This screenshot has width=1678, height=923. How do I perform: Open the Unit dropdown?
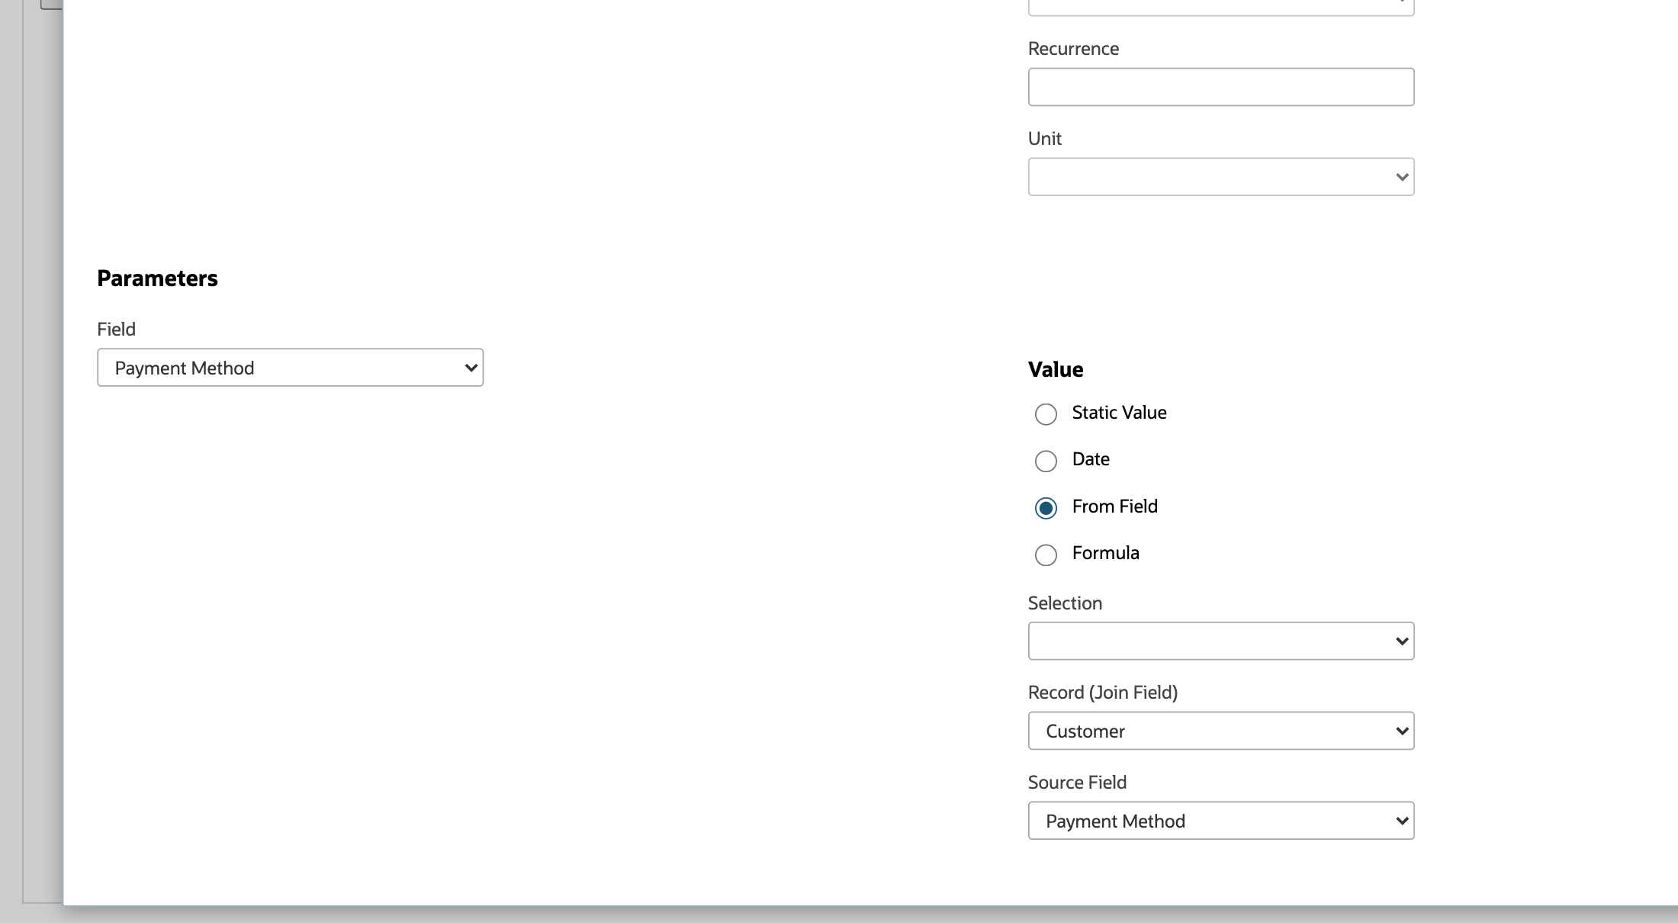(1221, 177)
